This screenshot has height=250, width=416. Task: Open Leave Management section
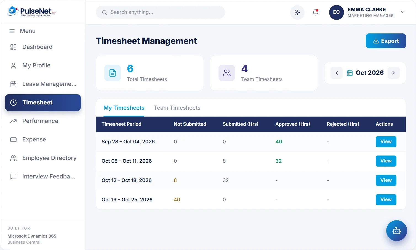pyautogui.click(x=43, y=84)
